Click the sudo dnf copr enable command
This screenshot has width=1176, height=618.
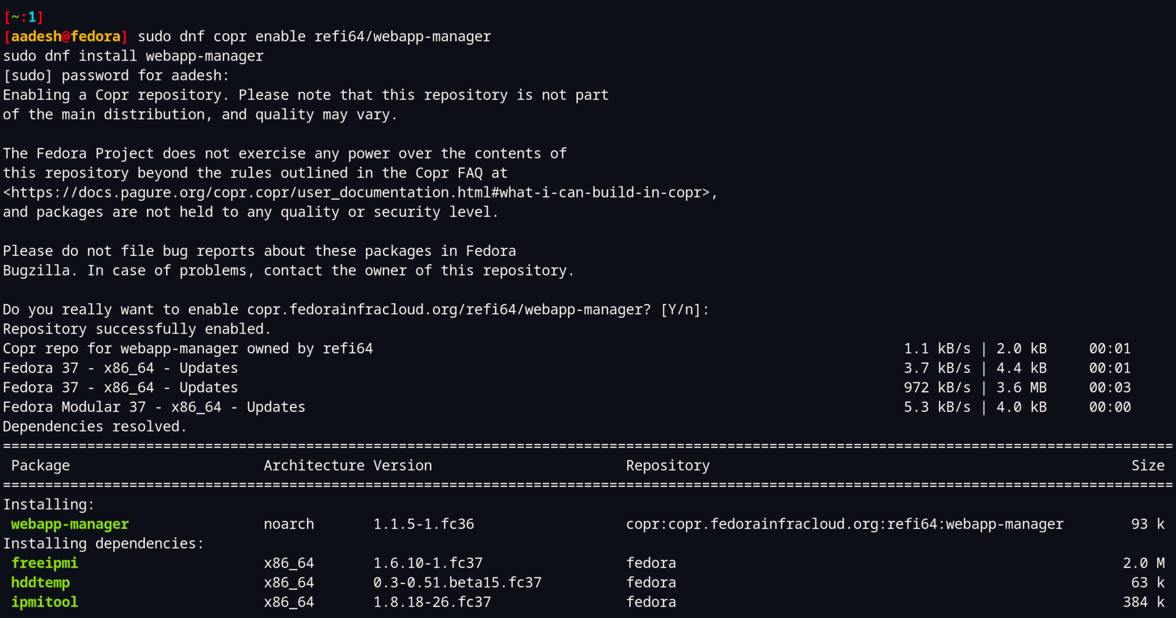313,36
